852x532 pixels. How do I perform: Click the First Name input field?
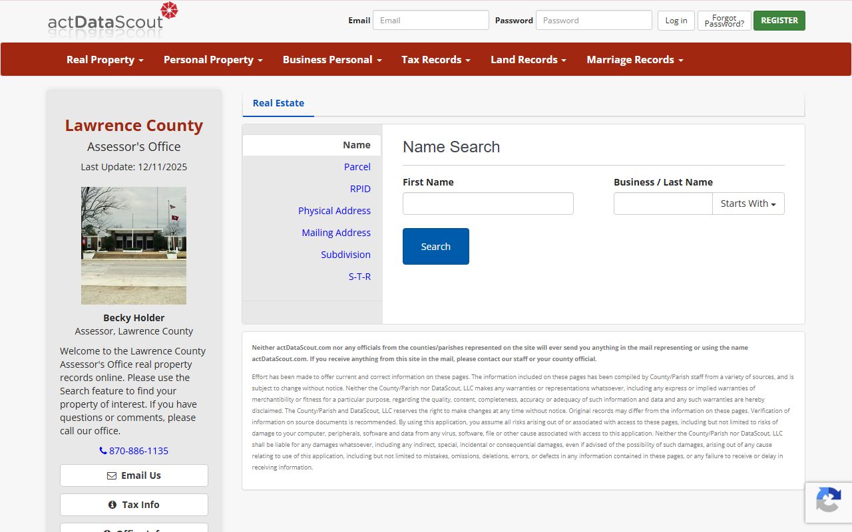488,203
